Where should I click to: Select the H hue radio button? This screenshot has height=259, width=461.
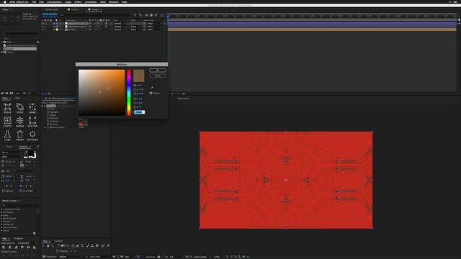click(x=135, y=86)
